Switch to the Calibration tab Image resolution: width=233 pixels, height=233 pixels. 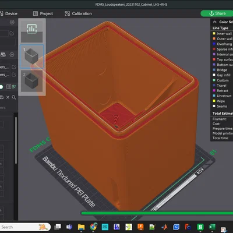tap(78, 13)
